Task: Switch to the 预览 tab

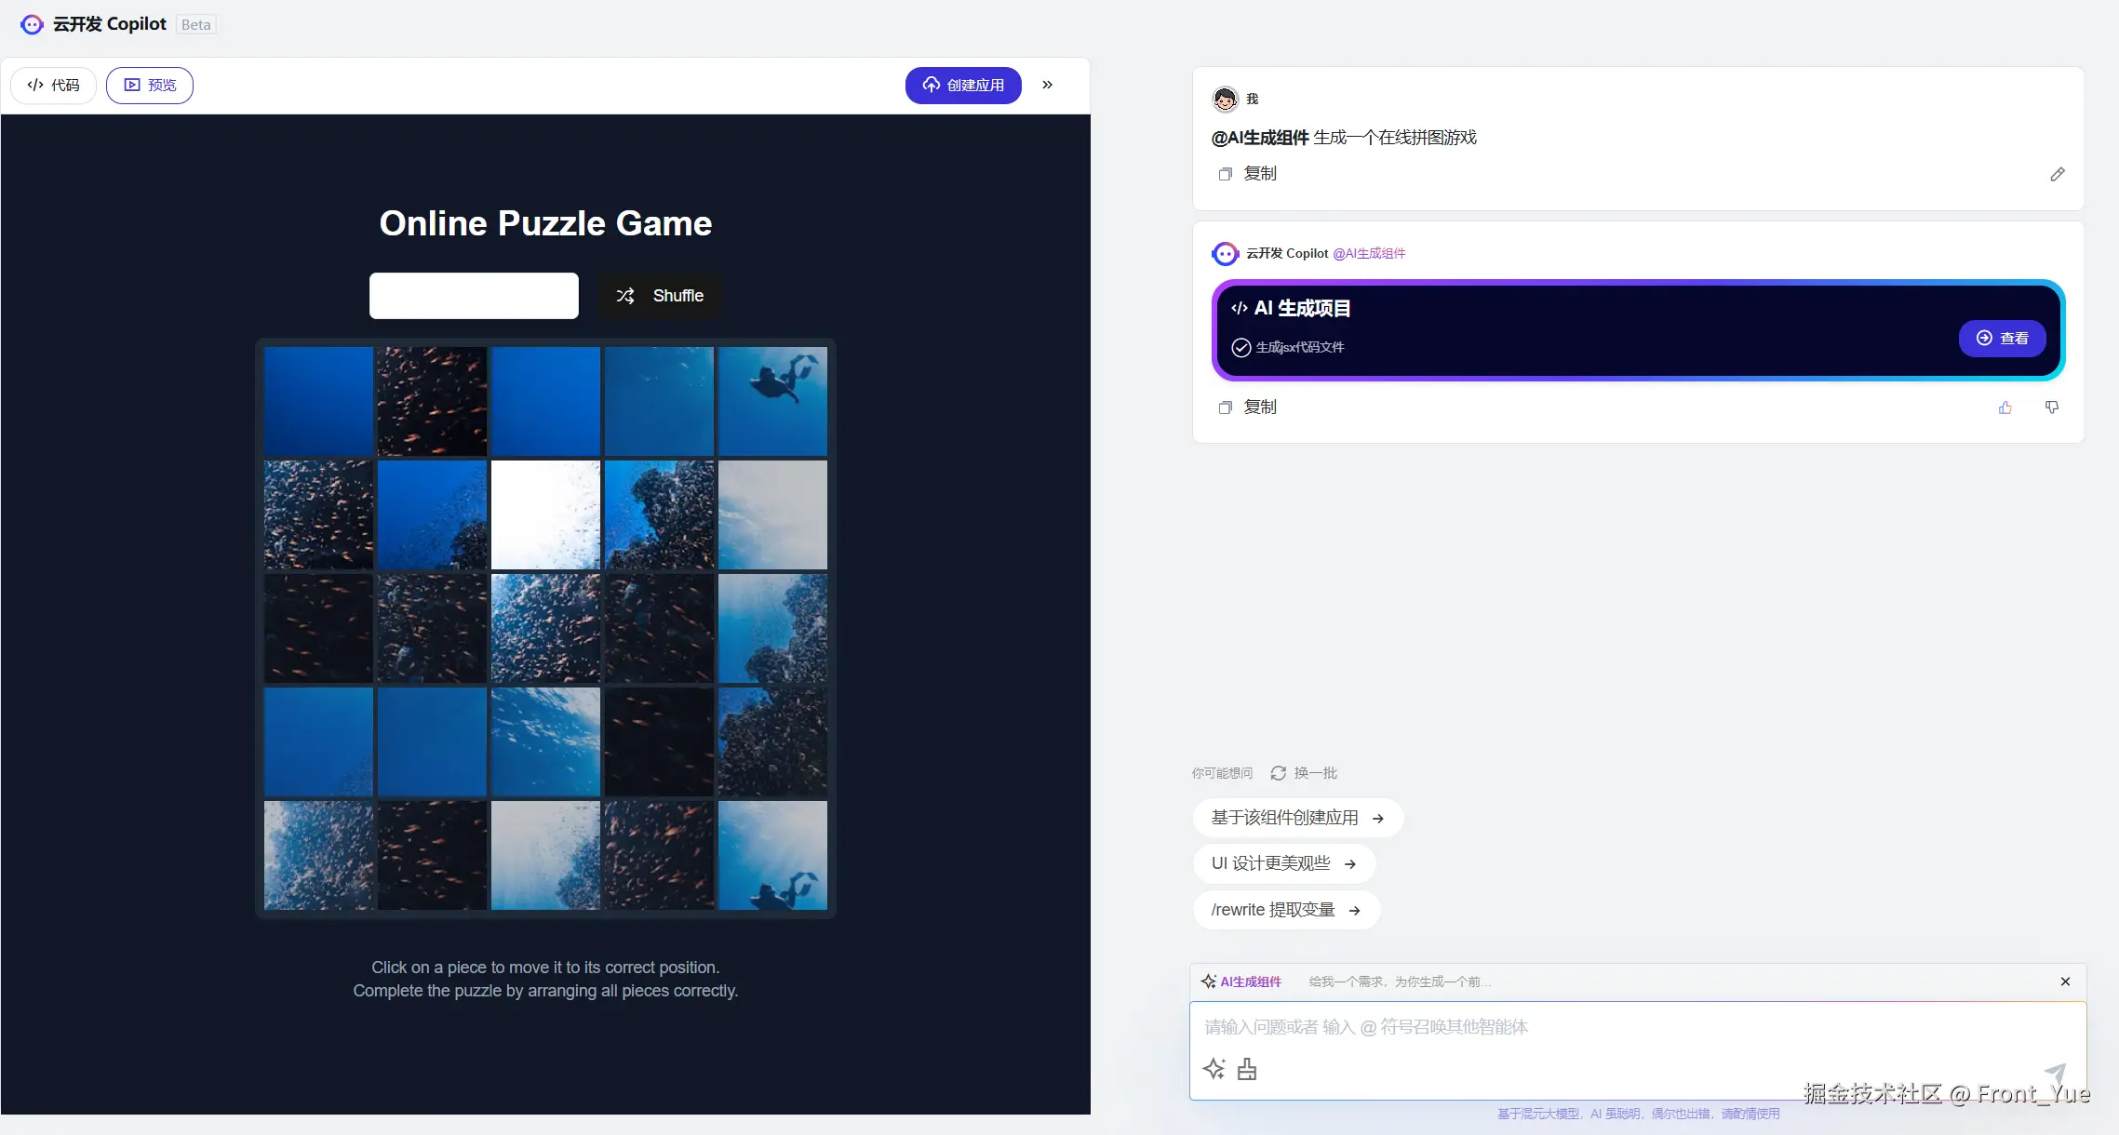Action: (150, 86)
